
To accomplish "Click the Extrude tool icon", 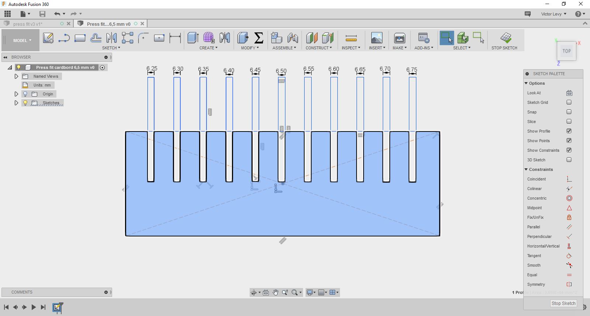I will click(x=193, y=38).
